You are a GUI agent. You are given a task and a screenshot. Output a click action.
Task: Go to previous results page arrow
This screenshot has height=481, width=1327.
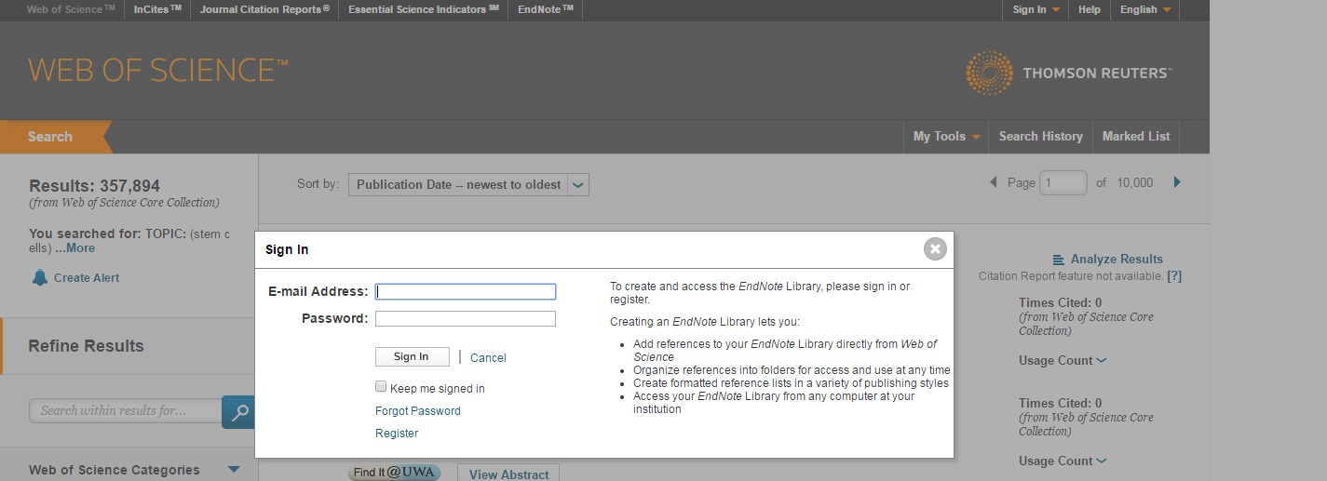[x=994, y=182]
